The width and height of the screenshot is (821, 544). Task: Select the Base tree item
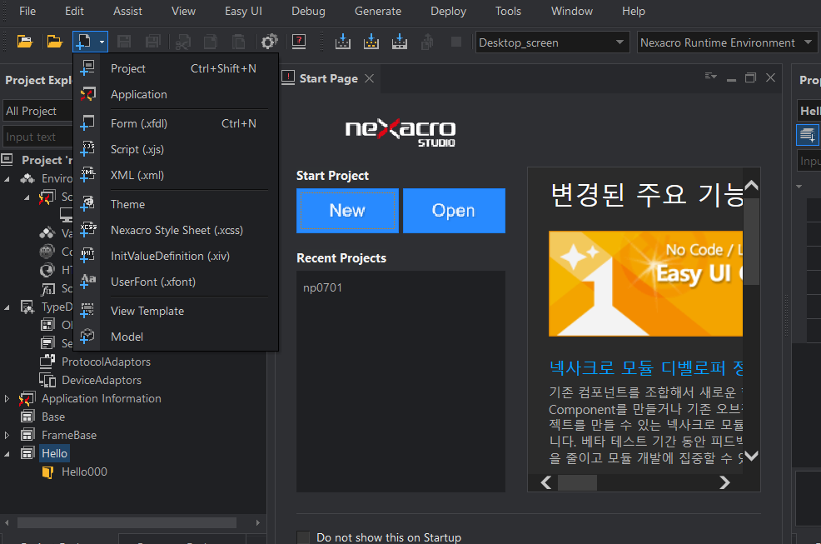point(53,417)
